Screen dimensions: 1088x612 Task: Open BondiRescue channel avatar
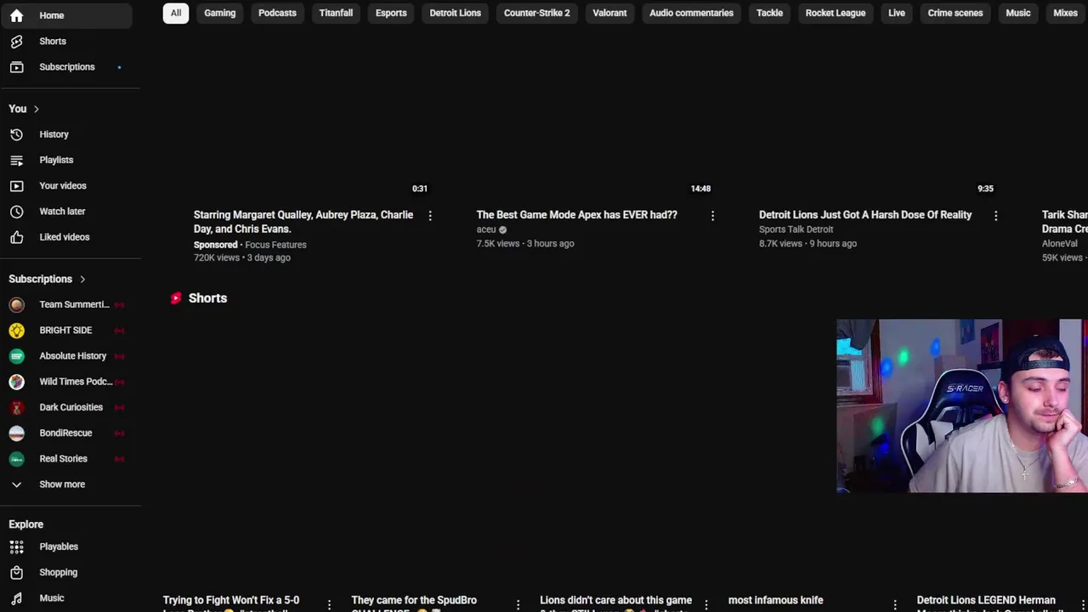16,433
